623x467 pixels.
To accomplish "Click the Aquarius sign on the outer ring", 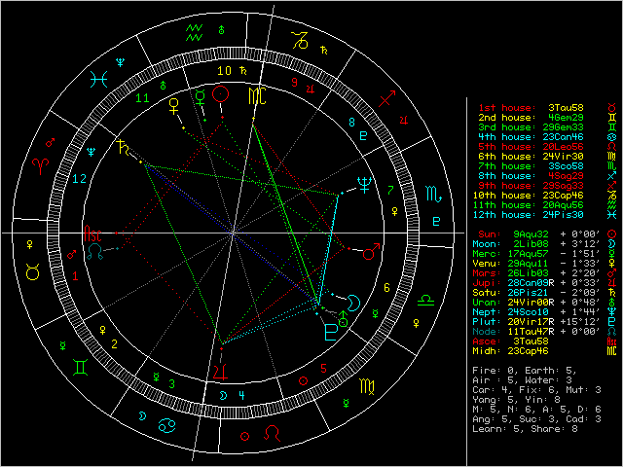I will pyautogui.click(x=195, y=34).
